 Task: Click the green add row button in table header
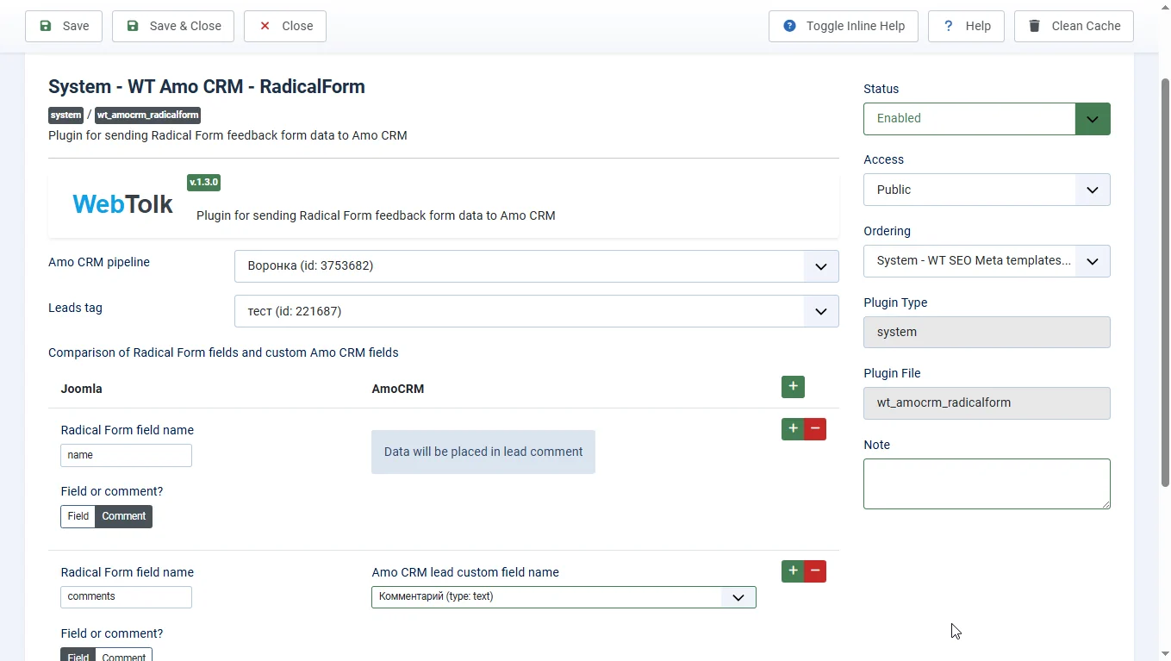[793, 387]
